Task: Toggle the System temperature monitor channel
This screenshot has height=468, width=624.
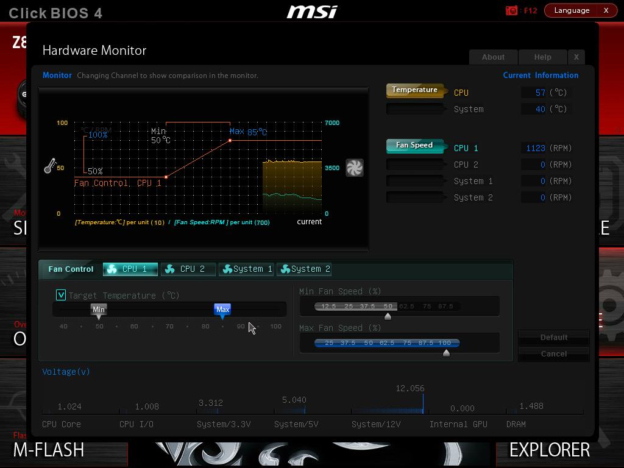Action: (414, 109)
